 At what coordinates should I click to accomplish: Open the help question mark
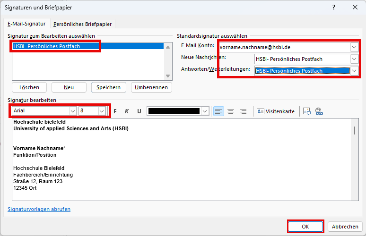pos(334,7)
